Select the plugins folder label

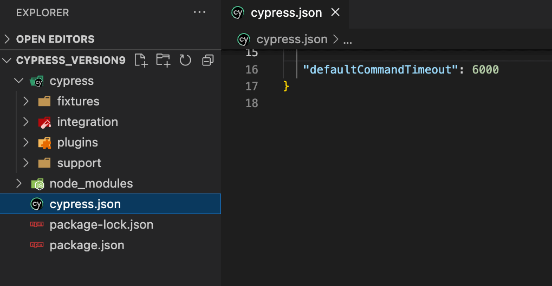tap(77, 143)
